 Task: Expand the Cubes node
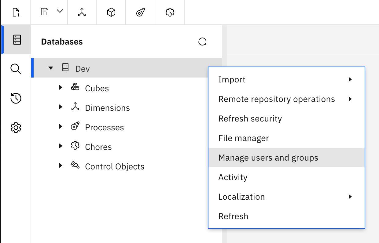click(61, 87)
